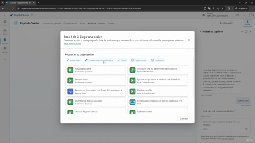Minimize the test copilot panel
Image resolution: width=255 pixels, height=143 pixels.
point(242,32)
